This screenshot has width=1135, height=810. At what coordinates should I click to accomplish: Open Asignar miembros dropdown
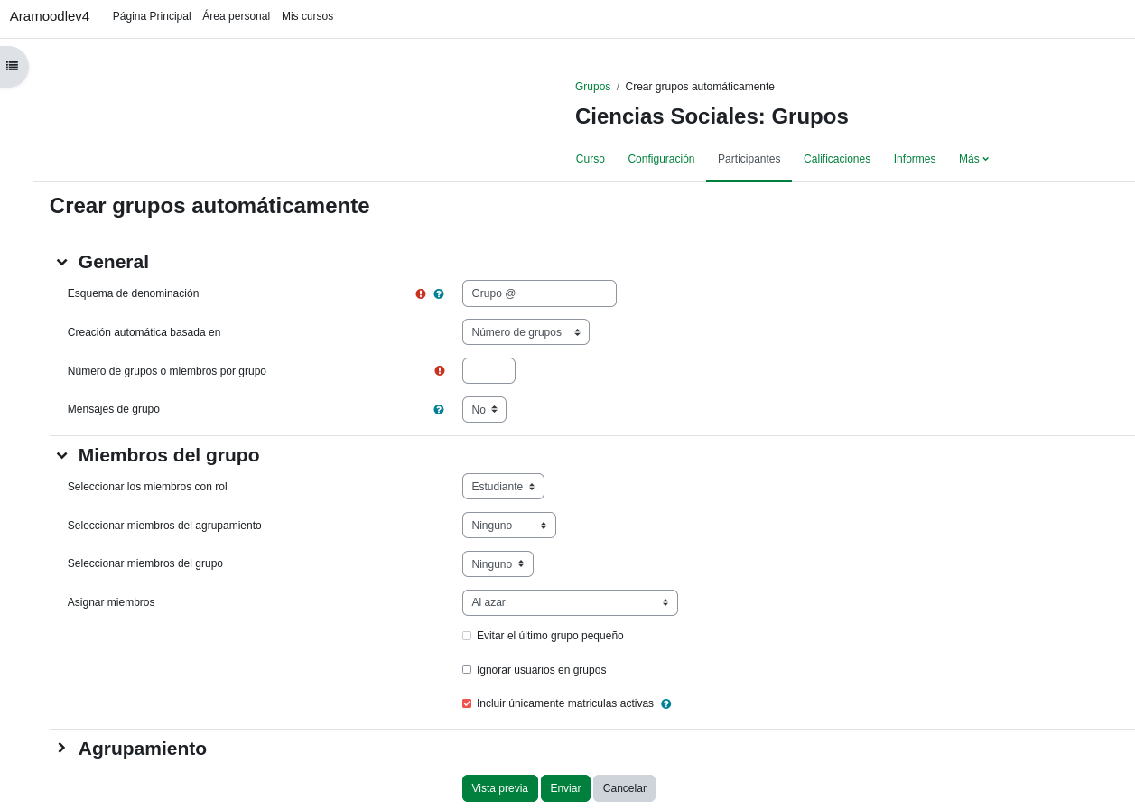coord(570,603)
